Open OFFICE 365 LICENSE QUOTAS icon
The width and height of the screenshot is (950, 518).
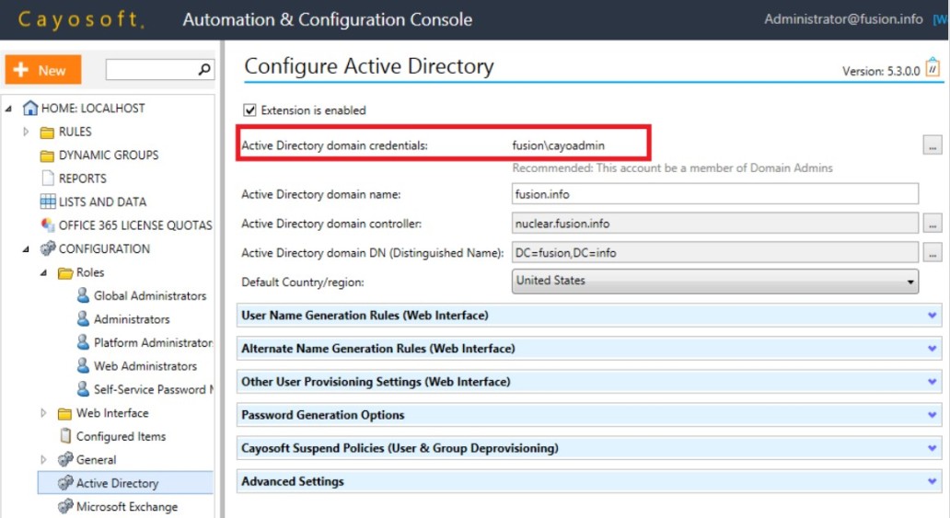click(47, 224)
